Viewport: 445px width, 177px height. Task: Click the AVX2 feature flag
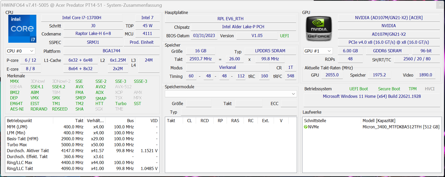pos(101,87)
